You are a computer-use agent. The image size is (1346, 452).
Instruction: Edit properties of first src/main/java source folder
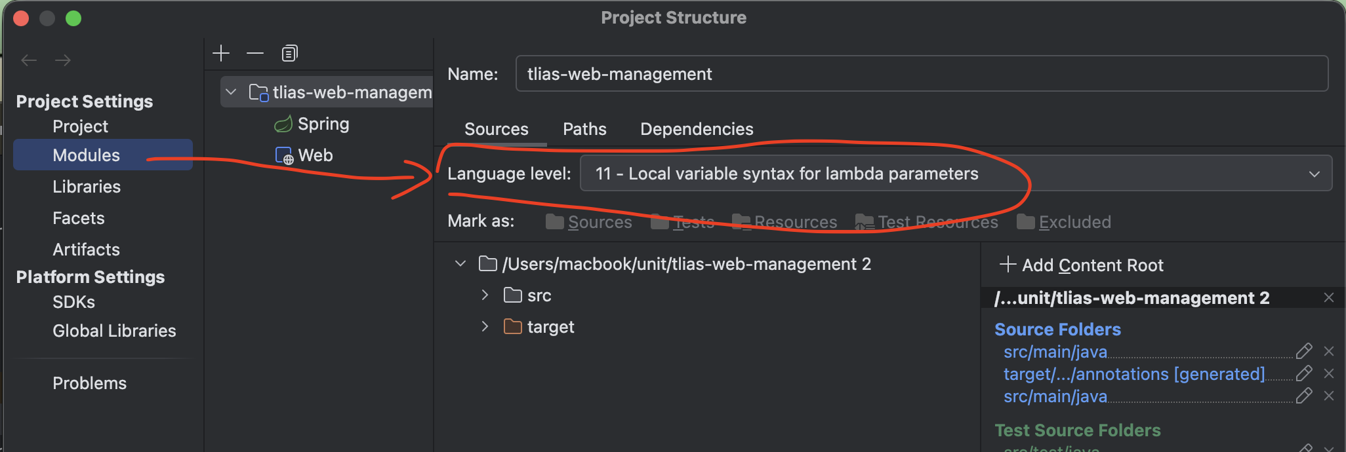(1304, 351)
